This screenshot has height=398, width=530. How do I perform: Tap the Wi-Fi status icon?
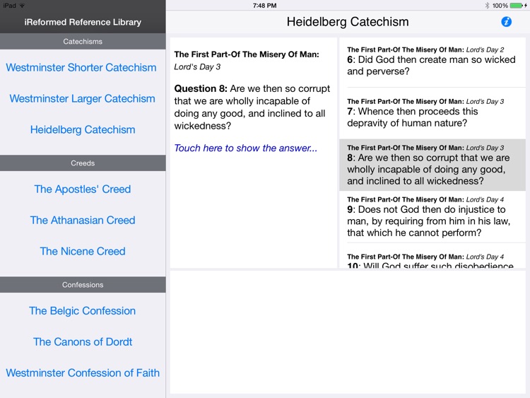click(22, 6)
